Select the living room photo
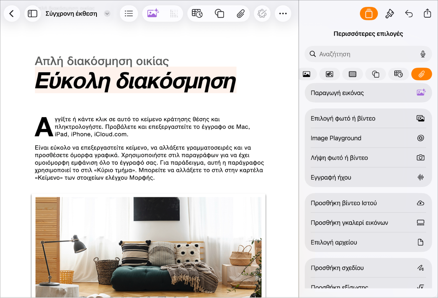Screen dimensions: 438x298 pyautogui.click(x=148, y=247)
